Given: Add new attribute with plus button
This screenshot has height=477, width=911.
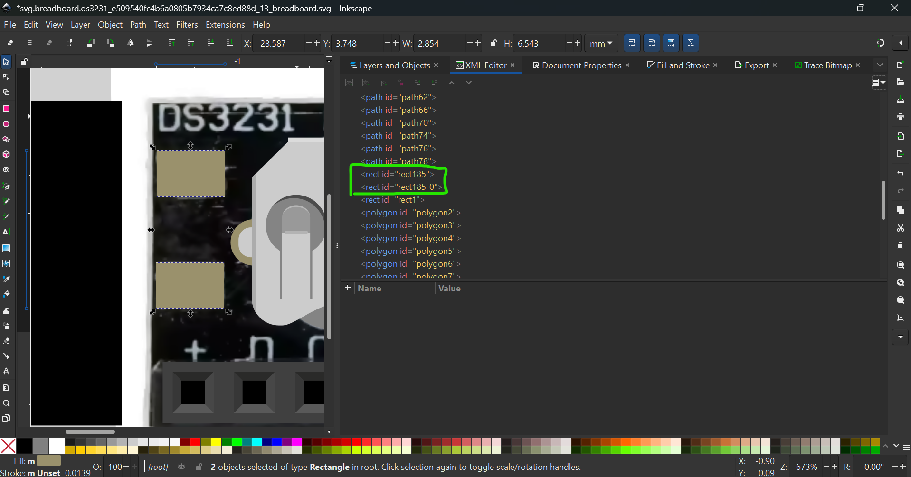Looking at the screenshot, I should [348, 288].
